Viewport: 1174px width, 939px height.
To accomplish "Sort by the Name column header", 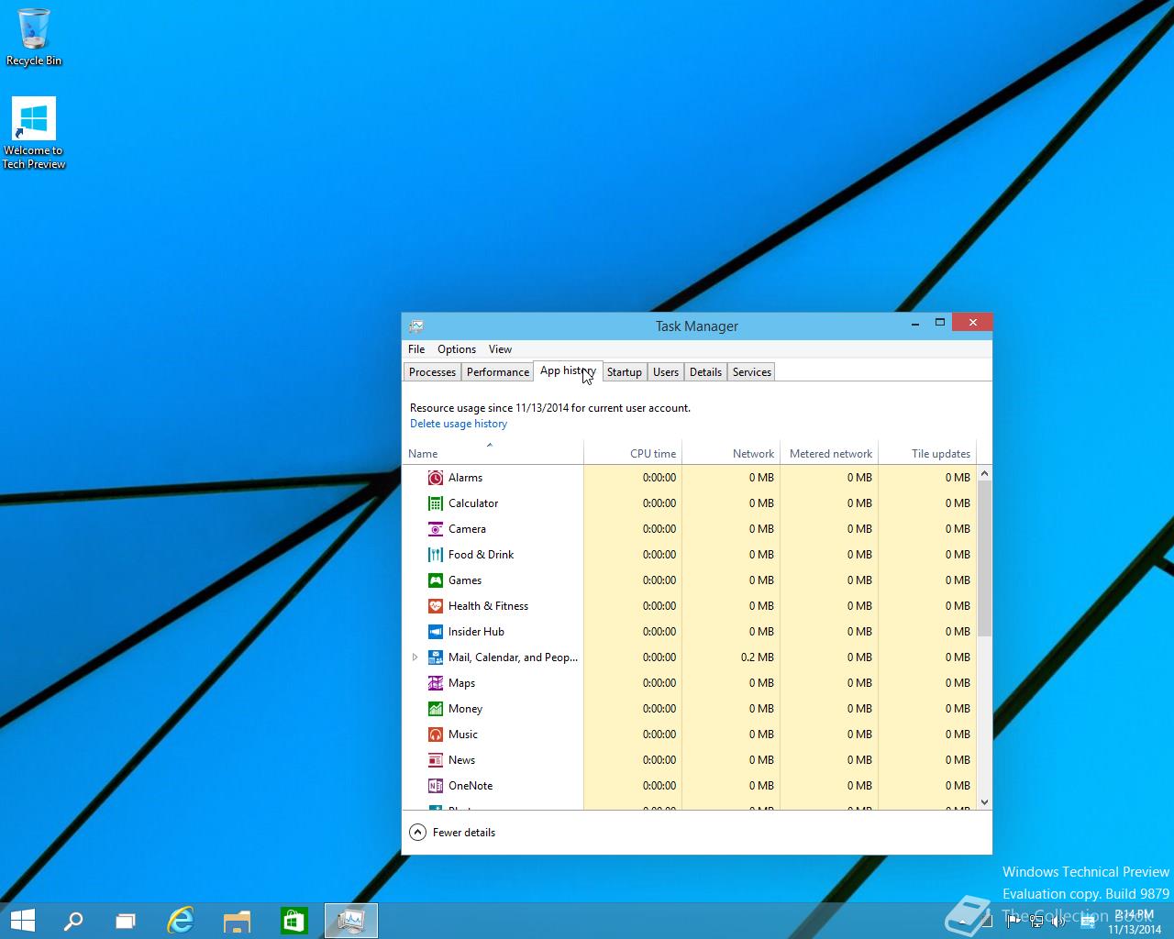I will tap(493, 452).
